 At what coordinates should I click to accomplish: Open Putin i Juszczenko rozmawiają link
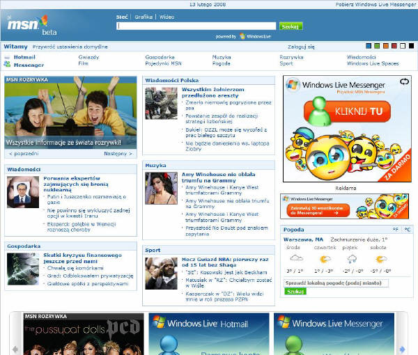click(86, 200)
